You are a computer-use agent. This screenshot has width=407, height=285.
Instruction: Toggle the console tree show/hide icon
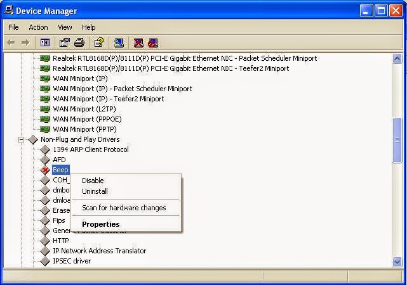pos(45,42)
